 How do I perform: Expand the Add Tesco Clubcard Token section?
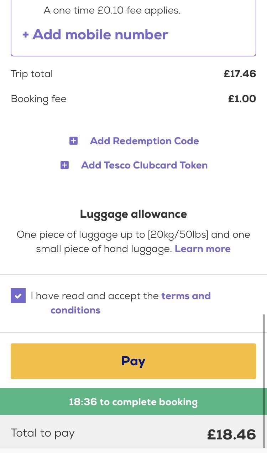[x=144, y=165]
